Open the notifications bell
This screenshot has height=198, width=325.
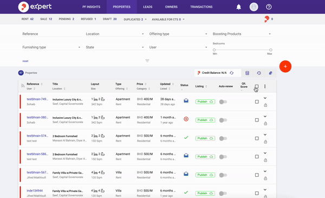coord(239,7)
